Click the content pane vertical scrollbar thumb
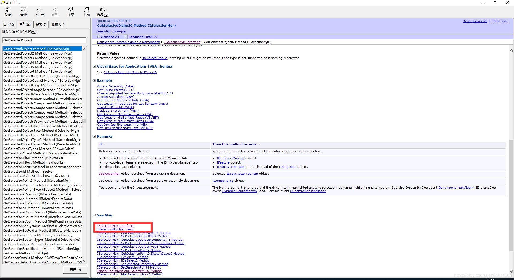This screenshot has width=514, height=280. tap(511, 195)
